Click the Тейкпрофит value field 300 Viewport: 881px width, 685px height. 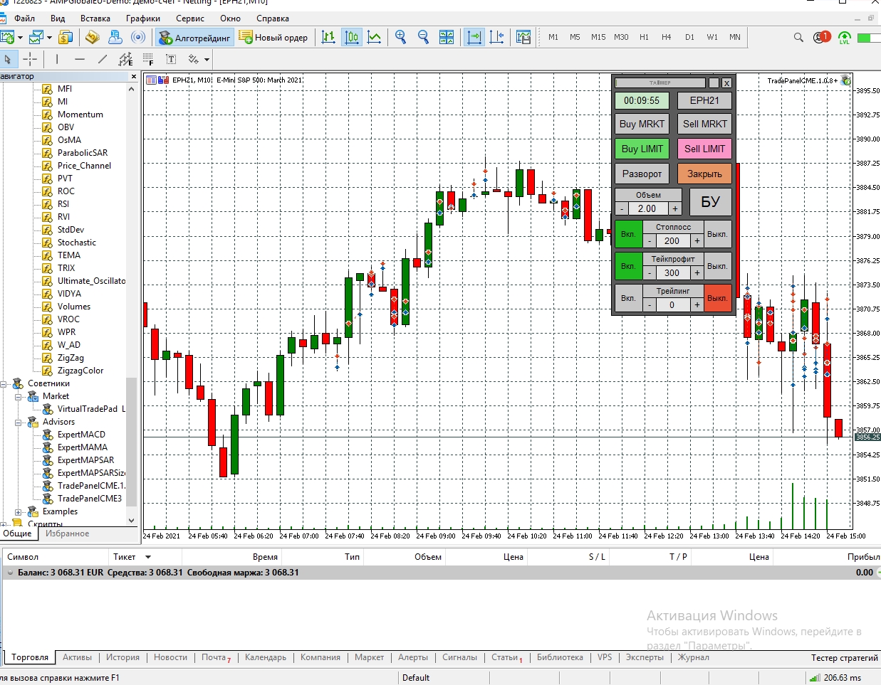(x=672, y=273)
